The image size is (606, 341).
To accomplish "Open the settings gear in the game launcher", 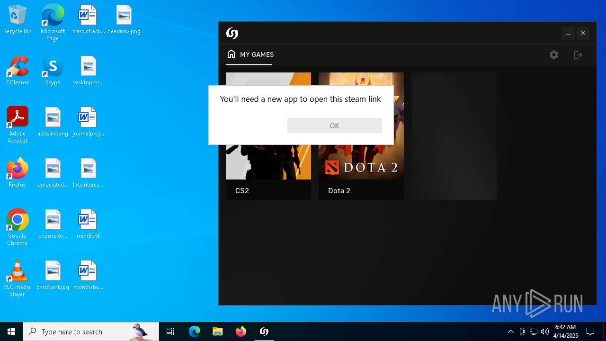I will tap(554, 55).
